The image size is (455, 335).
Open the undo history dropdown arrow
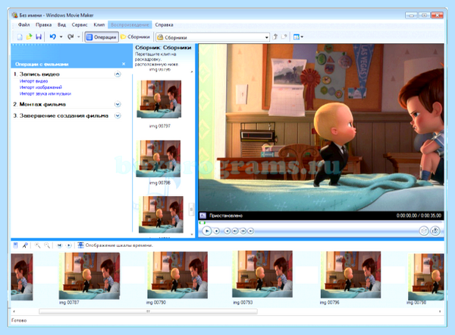click(61, 37)
